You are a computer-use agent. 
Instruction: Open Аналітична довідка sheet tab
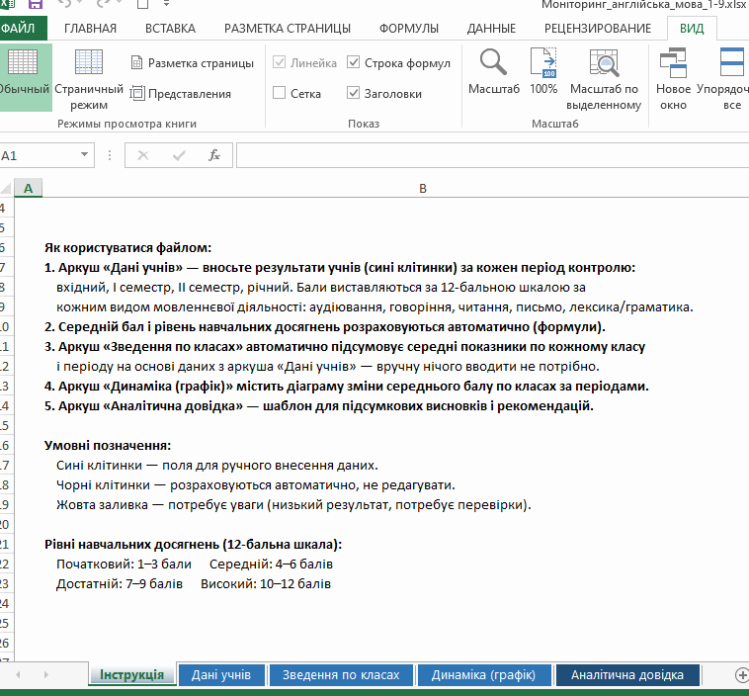pyautogui.click(x=627, y=675)
